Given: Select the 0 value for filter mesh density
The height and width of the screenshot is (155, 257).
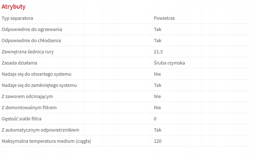Looking at the screenshot, I should 155,119.
